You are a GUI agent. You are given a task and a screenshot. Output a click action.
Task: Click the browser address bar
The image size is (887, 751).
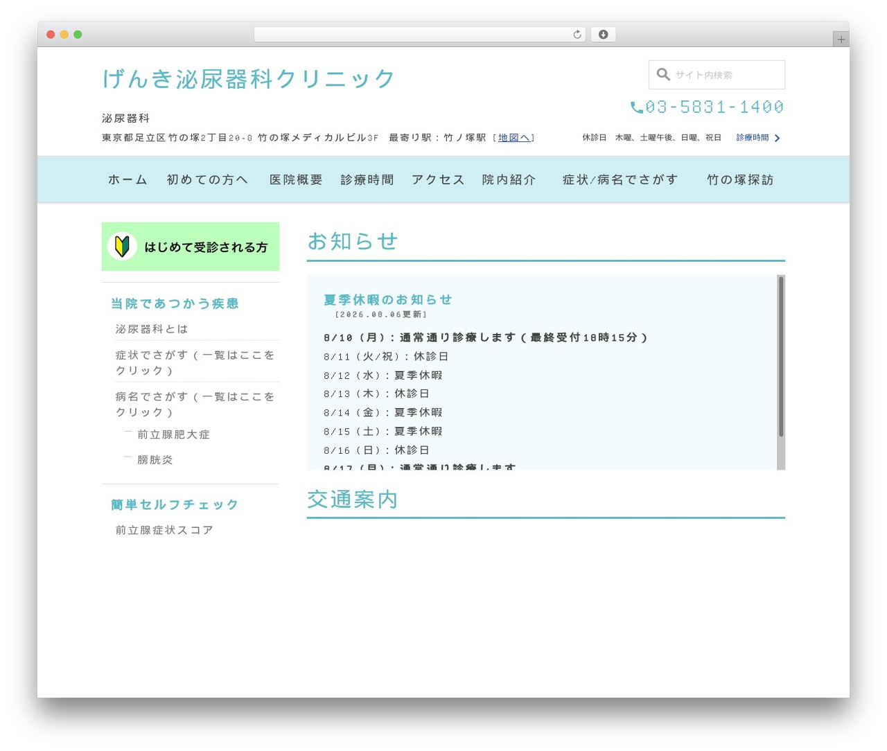420,35
